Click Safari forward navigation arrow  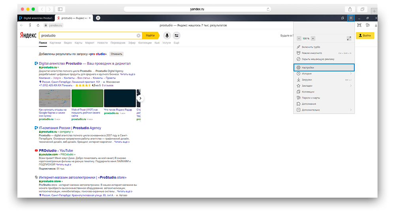[50, 9]
